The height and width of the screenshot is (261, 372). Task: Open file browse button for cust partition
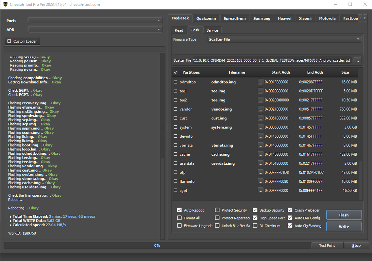pos(260,118)
